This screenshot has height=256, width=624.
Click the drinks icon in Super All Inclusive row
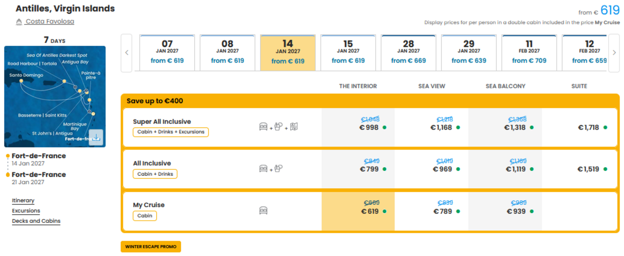click(x=279, y=127)
